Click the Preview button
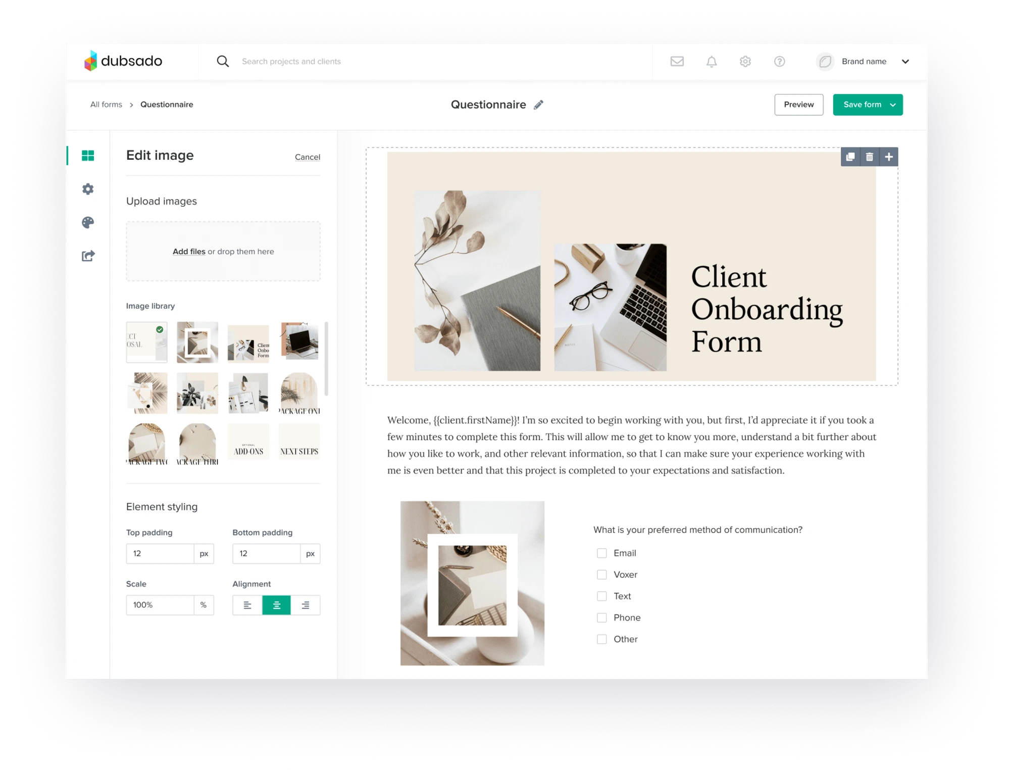 tap(799, 105)
